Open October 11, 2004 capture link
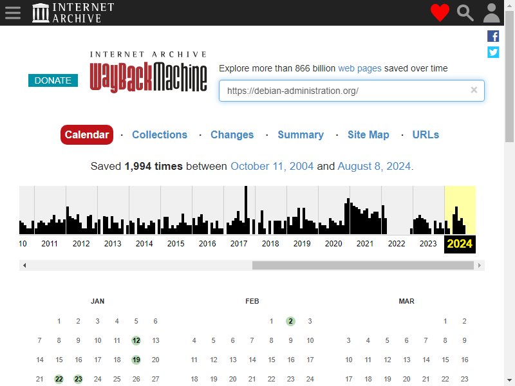 click(x=272, y=166)
